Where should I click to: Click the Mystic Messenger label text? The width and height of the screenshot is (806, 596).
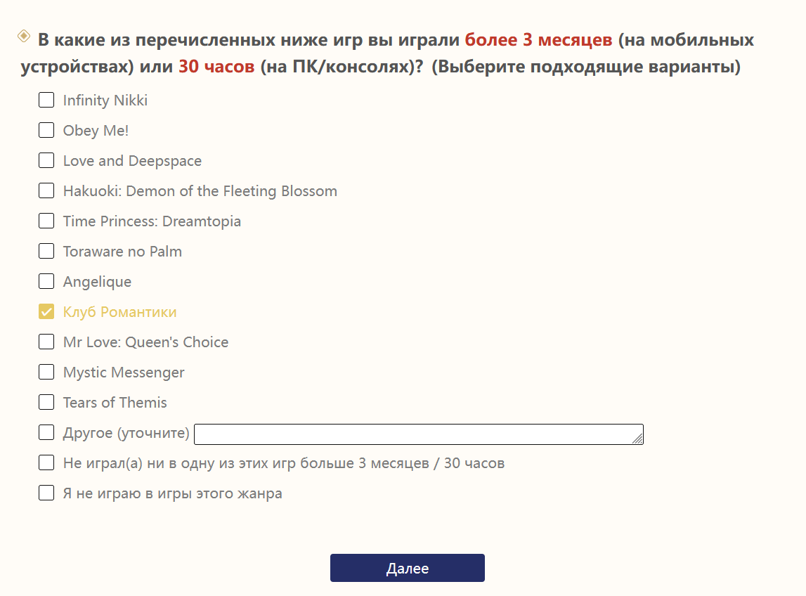click(x=124, y=372)
